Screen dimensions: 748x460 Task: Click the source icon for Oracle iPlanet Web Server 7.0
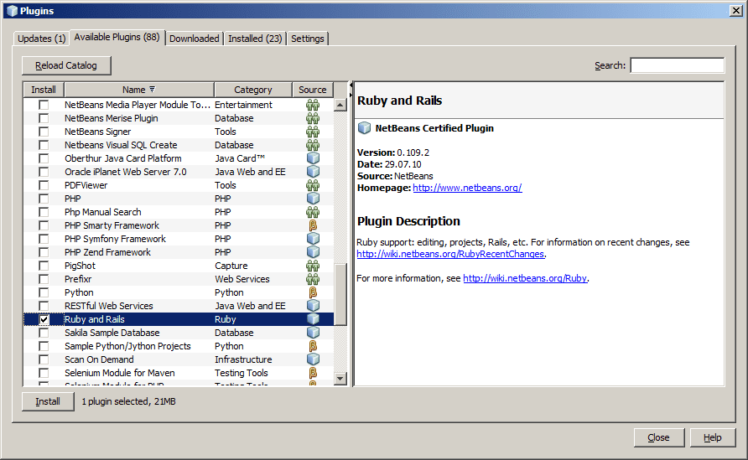313,172
